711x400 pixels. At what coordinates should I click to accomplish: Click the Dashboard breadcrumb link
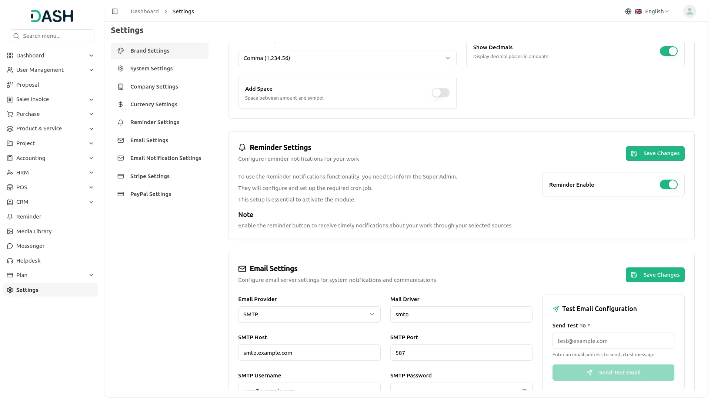[144, 11]
